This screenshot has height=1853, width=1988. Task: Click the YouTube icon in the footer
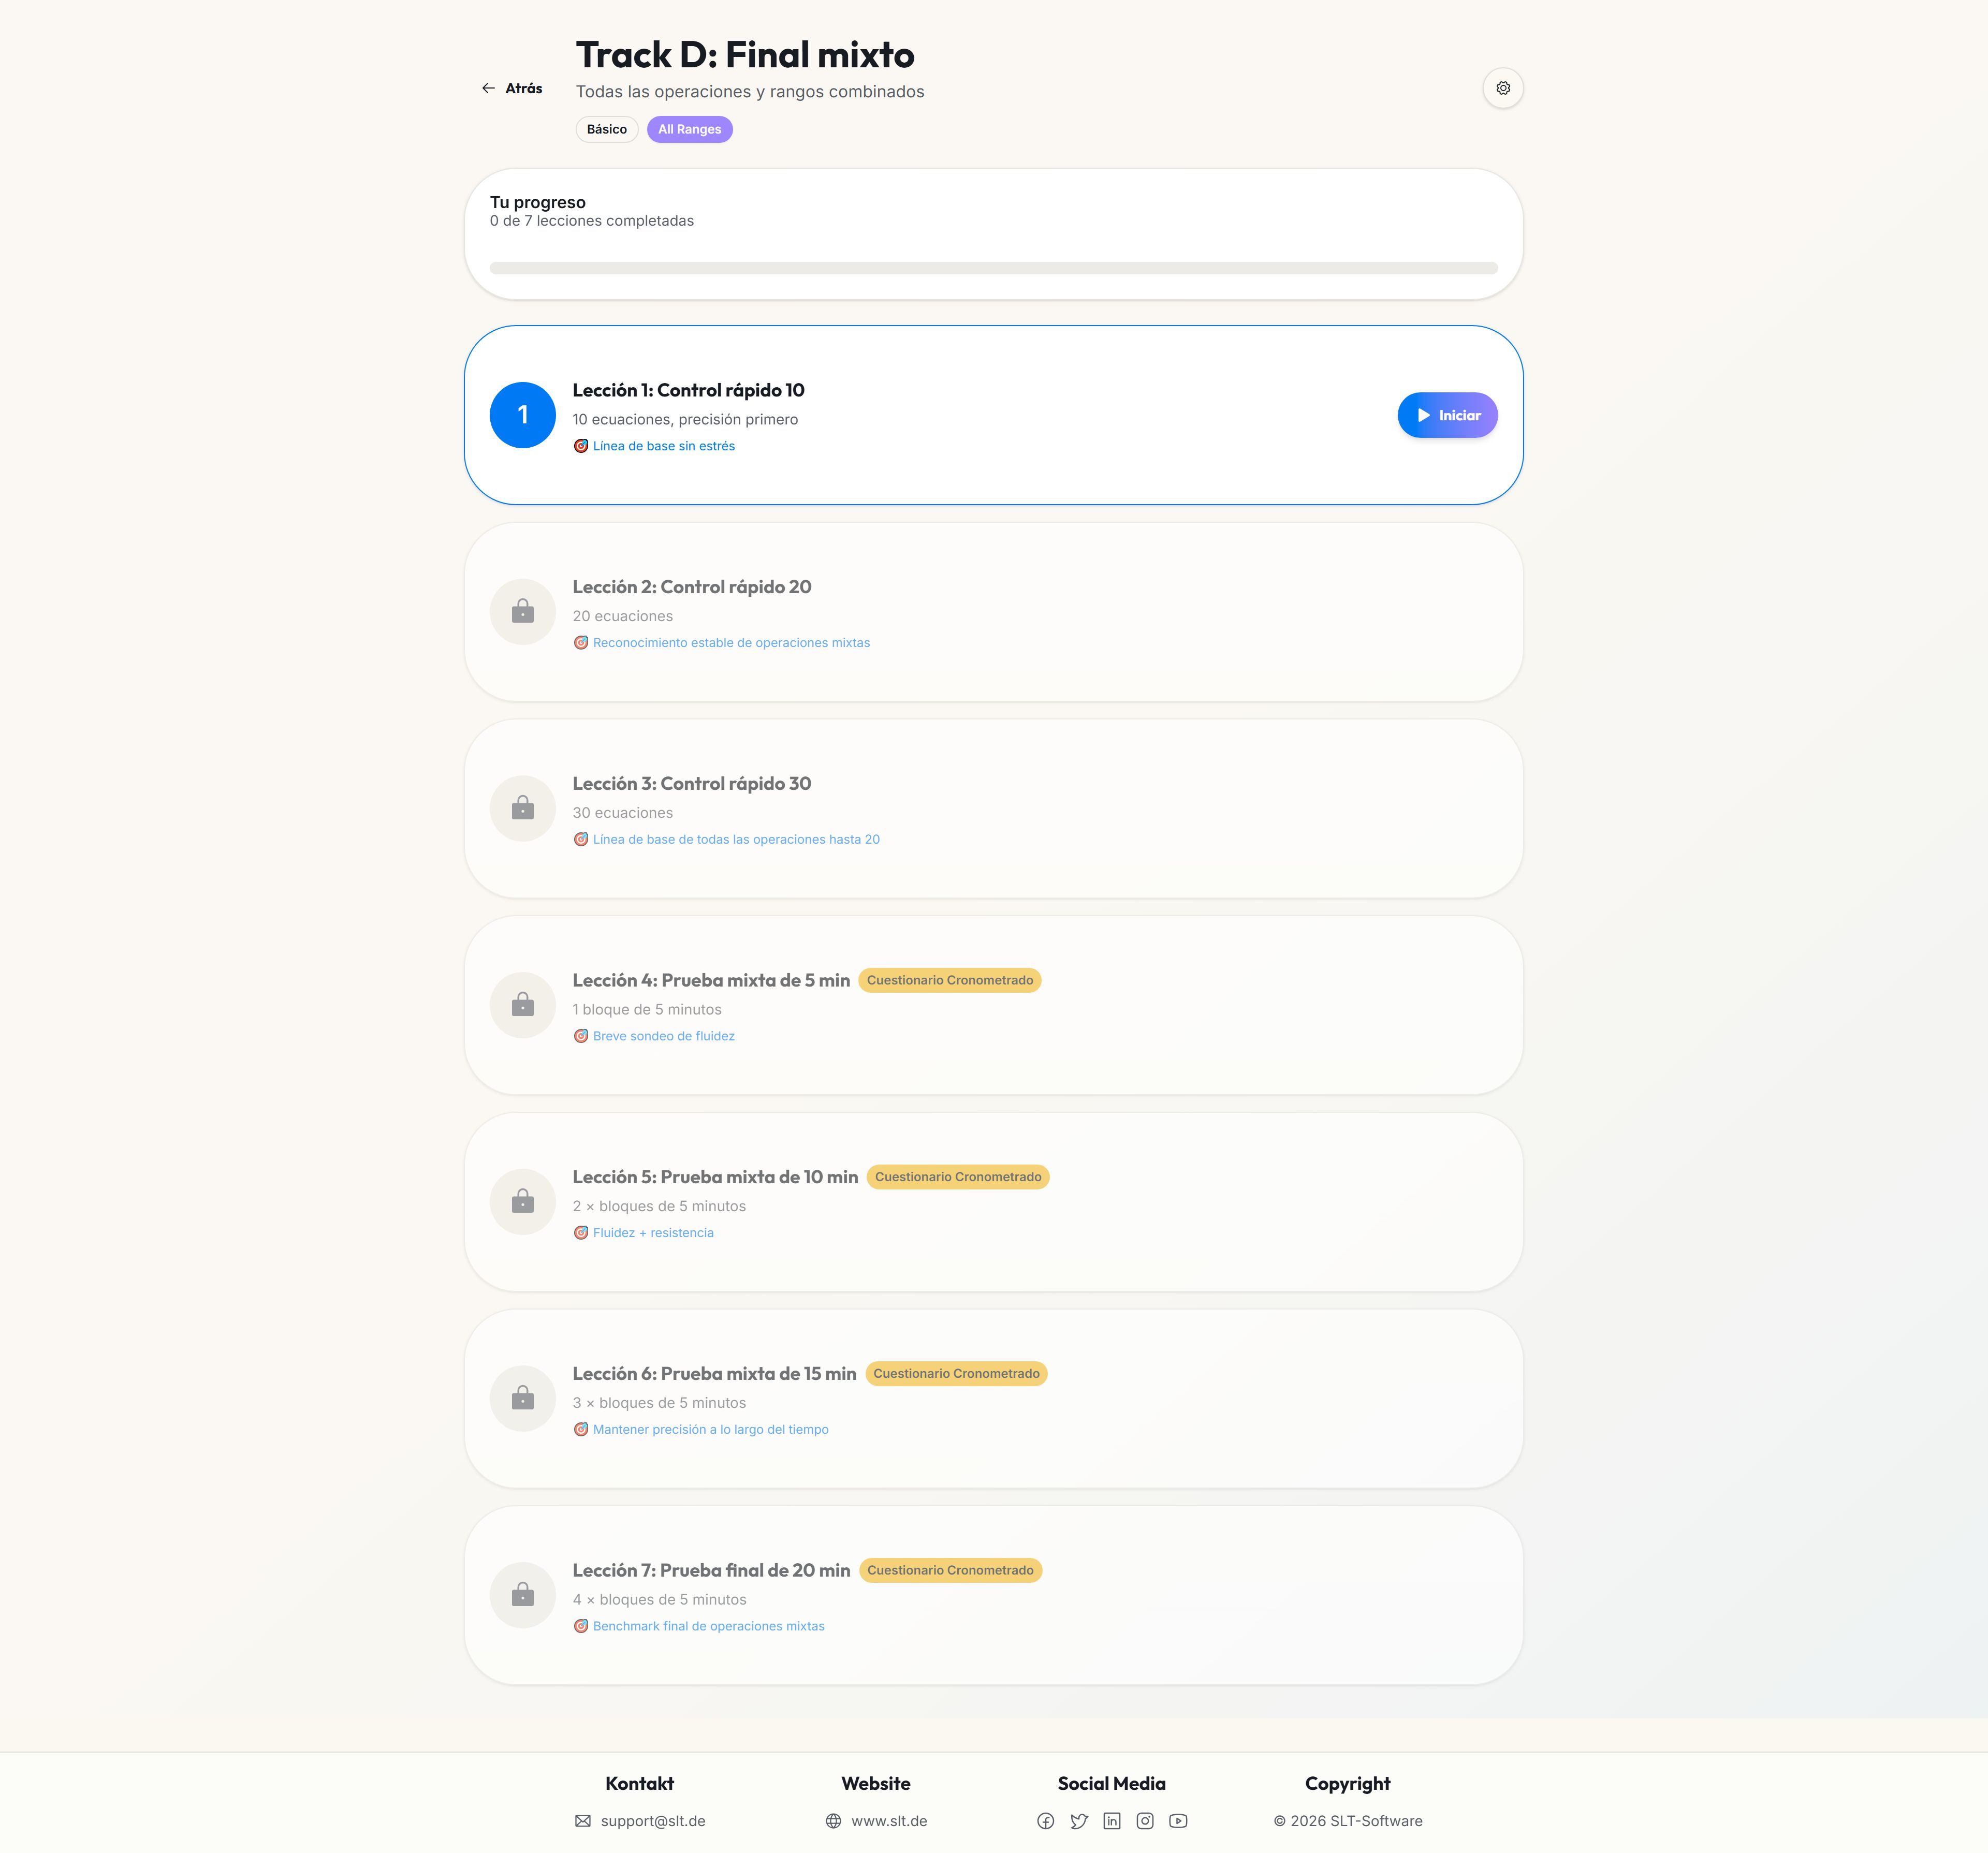(x=1178, y=1821)
